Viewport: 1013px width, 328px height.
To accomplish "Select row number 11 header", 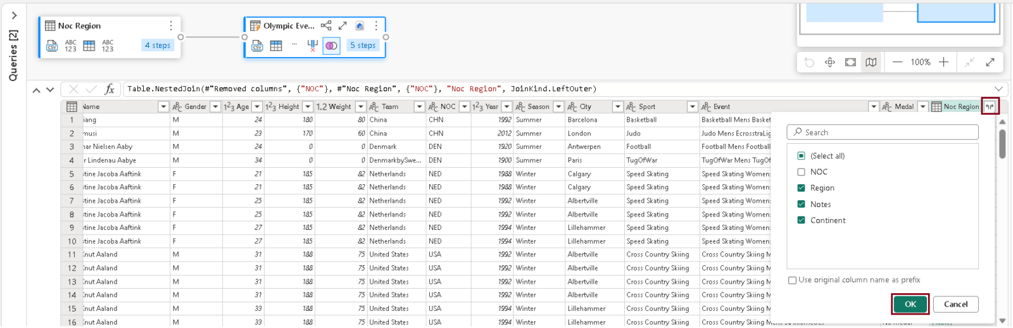I will 72,255.
